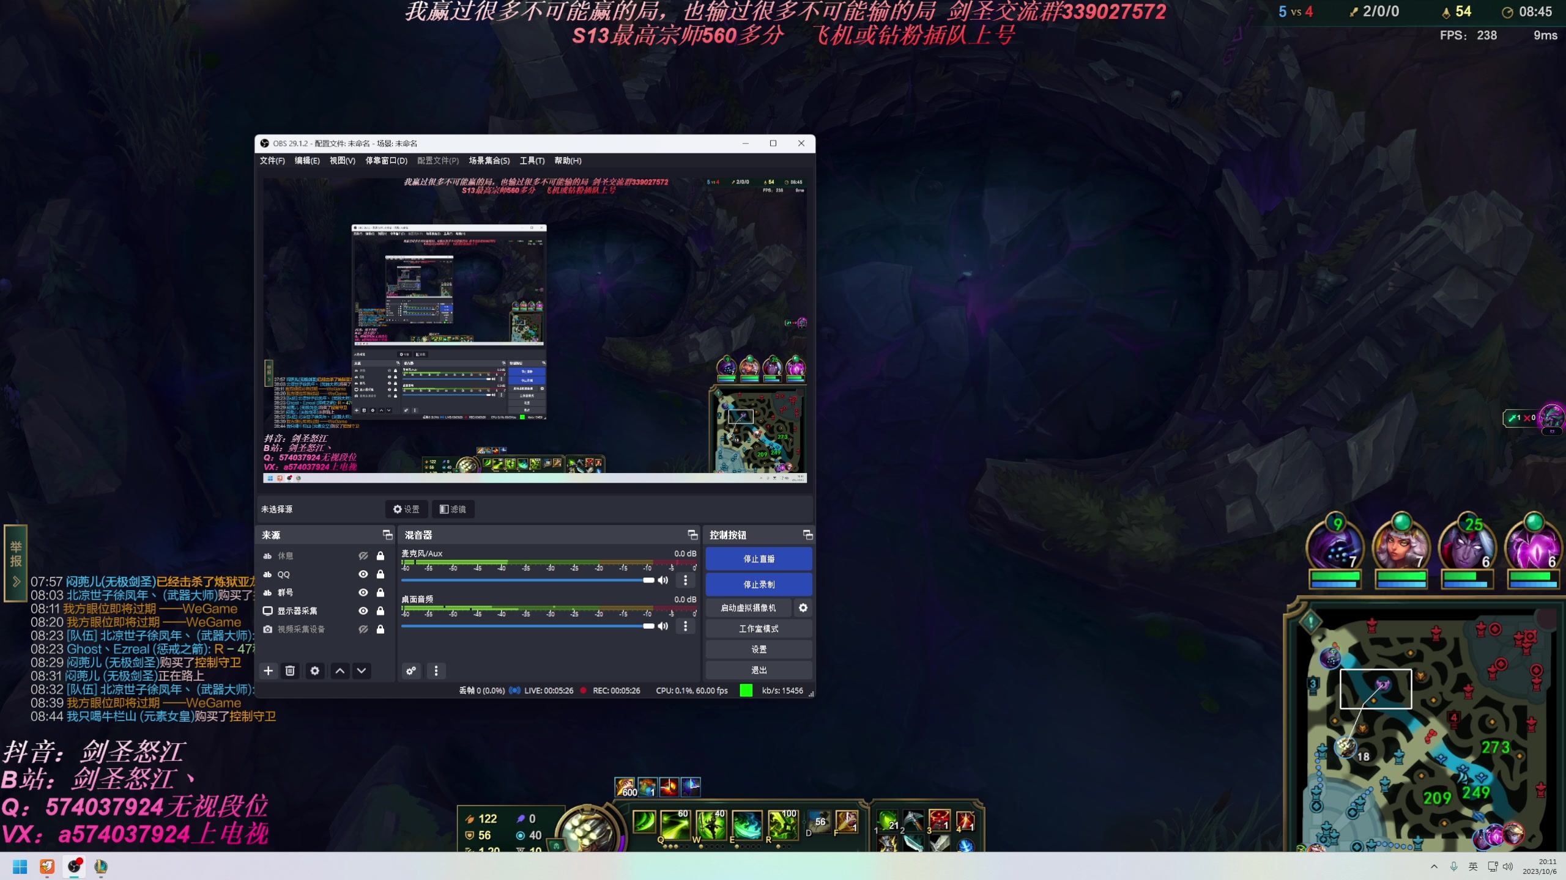This screenshot has width=1566, height=880.
Task: Show the hidden 视频采集设备 source
Action: (363, 629)
